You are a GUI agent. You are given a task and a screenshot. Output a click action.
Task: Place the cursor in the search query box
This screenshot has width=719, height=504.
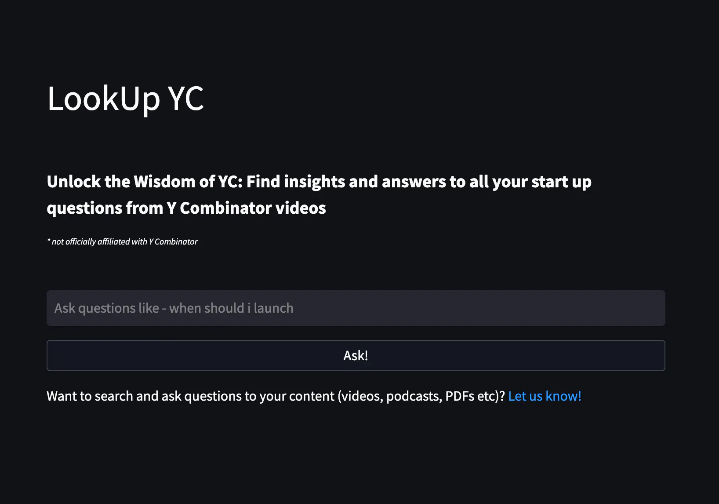pyautogui.click(x=356, y=308)
